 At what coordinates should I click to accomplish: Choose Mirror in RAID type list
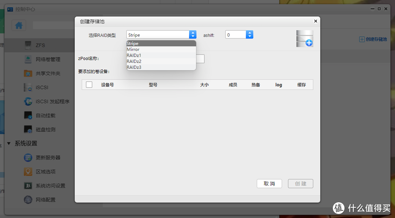(x=161, y=49)
